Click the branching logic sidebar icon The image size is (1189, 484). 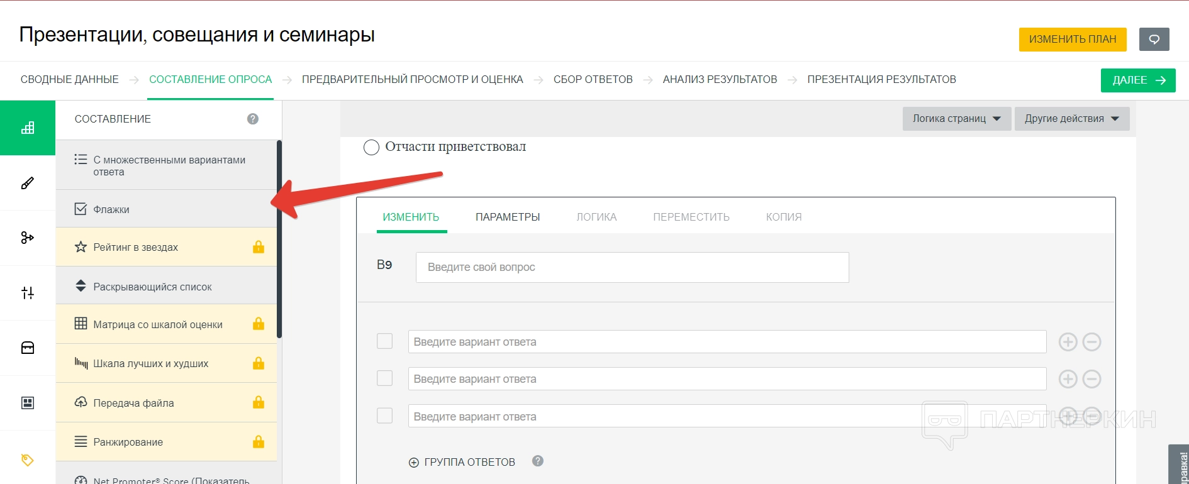[x=28, y=238]
